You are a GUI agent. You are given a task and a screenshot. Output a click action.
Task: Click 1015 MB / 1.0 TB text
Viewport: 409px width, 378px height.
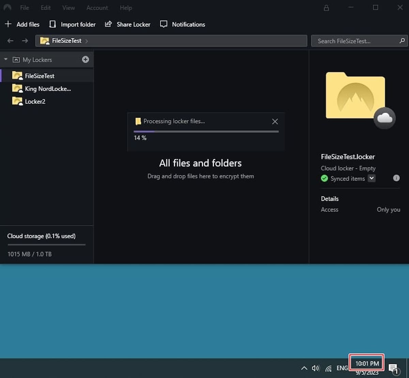click(x=30, y=254)
